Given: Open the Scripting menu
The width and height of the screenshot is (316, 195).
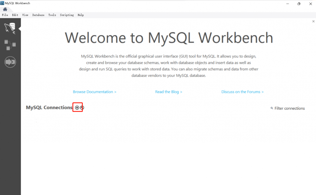Looking at the screenshot, I should (67, 15).
